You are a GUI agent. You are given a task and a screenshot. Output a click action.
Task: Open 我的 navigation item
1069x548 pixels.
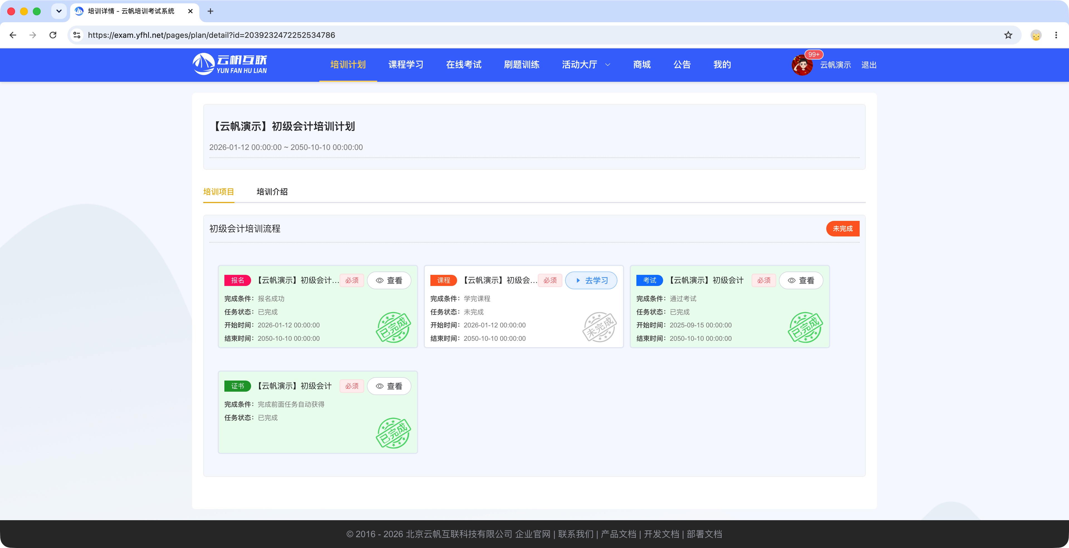[x=722, y=65]
